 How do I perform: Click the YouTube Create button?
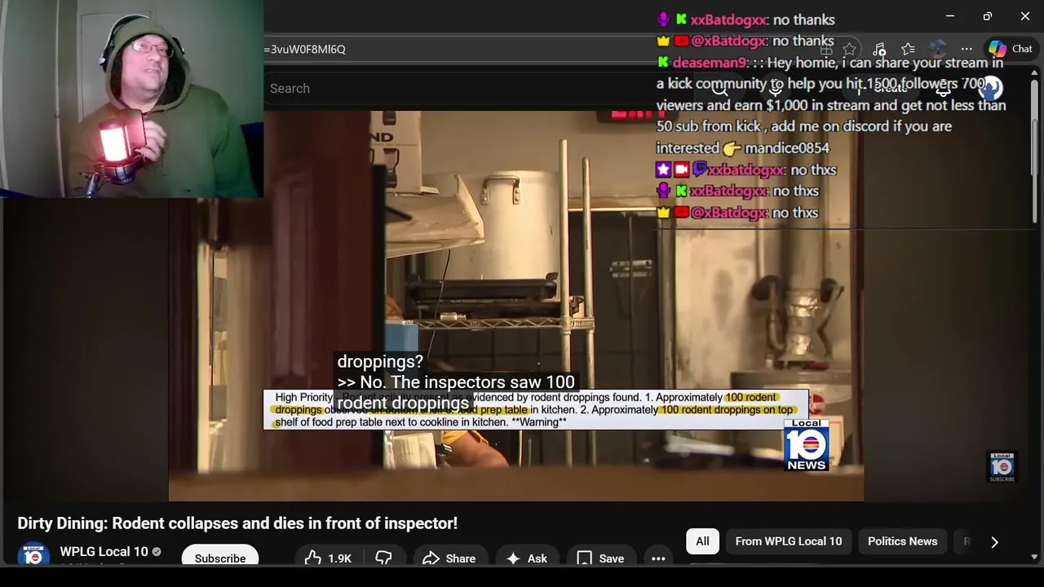tap(883, 89)
